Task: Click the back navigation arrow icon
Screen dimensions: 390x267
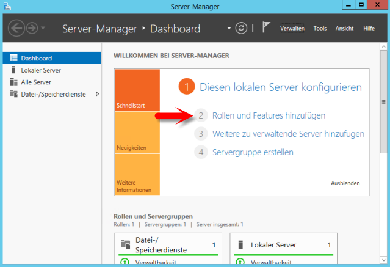Action: [x=16, y=29]
